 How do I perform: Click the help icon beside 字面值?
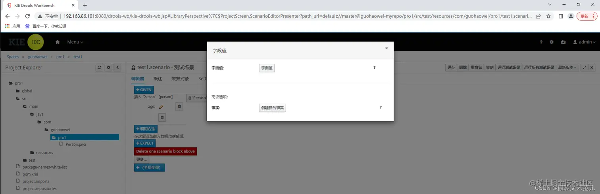[374, 68]
